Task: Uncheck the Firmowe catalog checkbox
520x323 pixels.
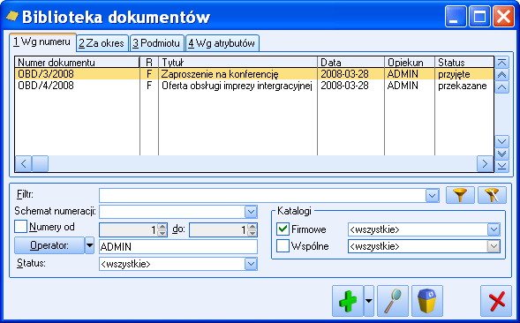Action: point(283,229)
